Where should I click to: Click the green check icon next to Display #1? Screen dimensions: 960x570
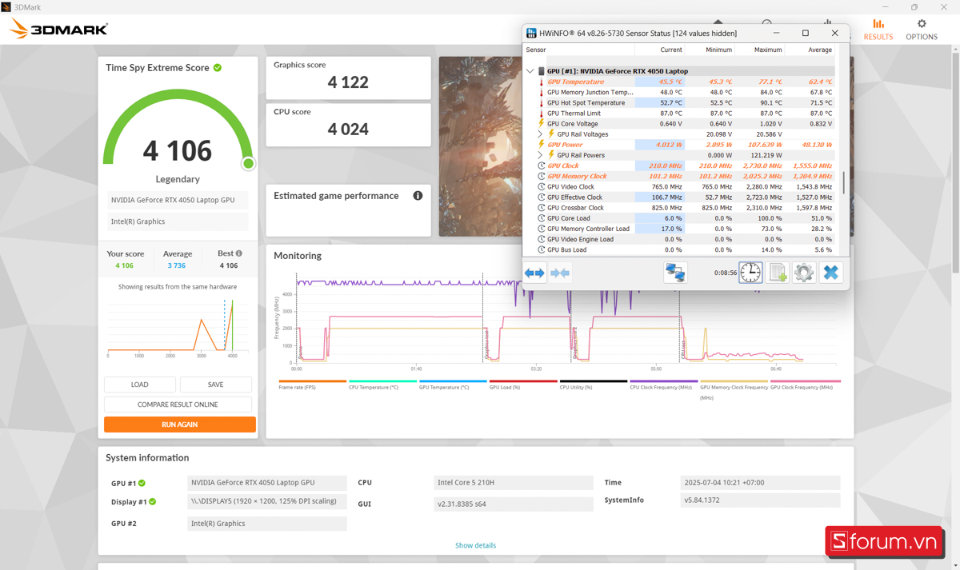click(x=152, y=502)
